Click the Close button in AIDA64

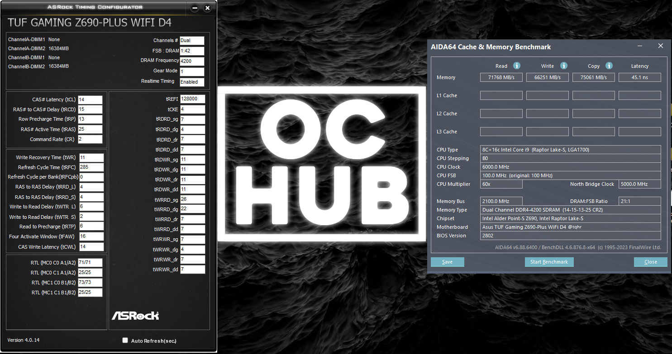click(x=650, y=262)
